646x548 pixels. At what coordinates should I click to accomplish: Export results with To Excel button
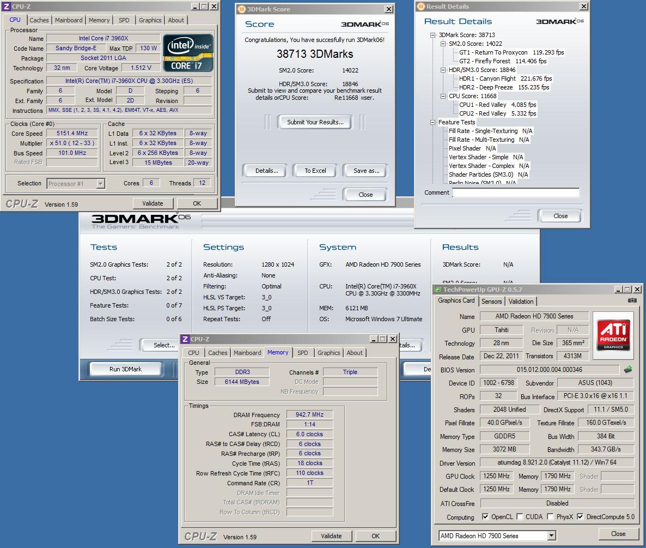(x=315, y=171)
